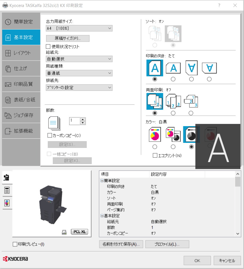Enable the 使用状況でリスト checkbox
The height and width of the screenshot is (269, 244).
click(x=48, y=46)
